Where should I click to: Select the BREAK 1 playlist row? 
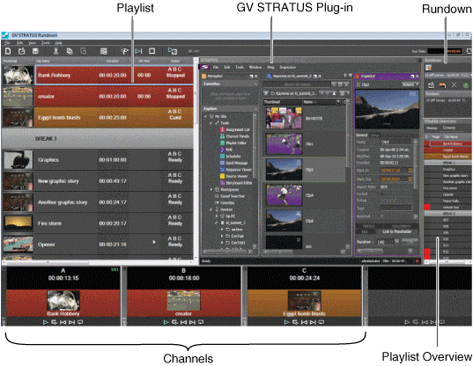(97, 138)
